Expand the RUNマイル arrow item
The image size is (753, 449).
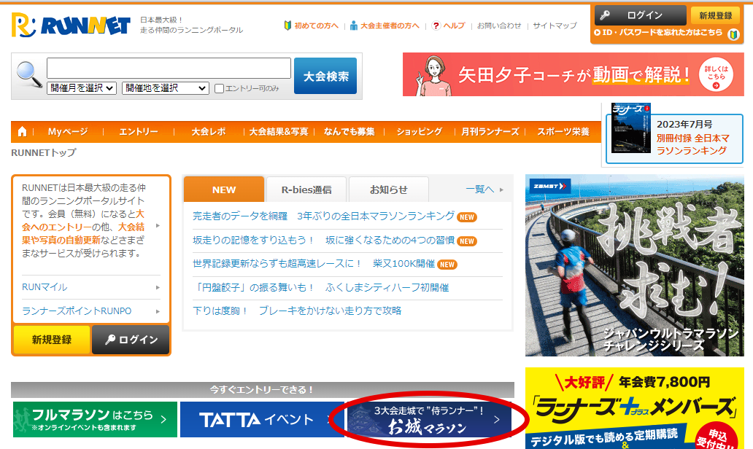click(91, 287)
